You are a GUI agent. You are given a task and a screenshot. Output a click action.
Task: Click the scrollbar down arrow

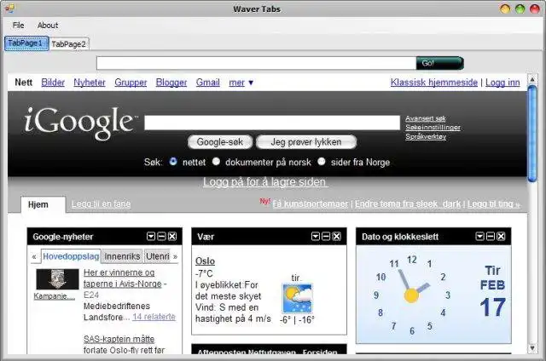pyautogui.click(x=532, y=347)
